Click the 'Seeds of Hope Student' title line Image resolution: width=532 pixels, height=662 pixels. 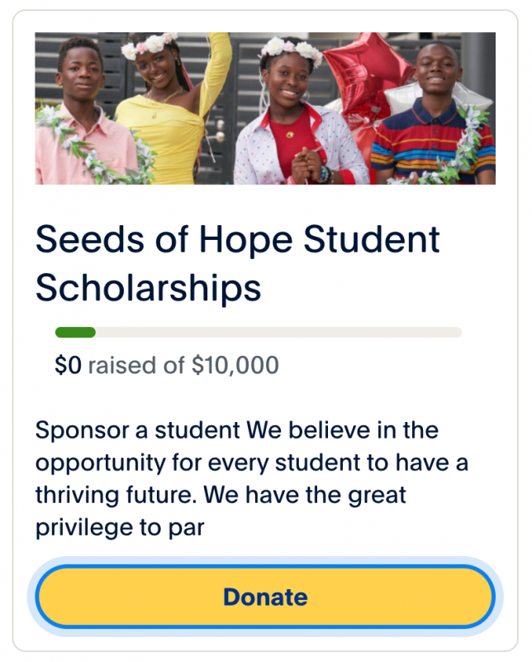238,240
